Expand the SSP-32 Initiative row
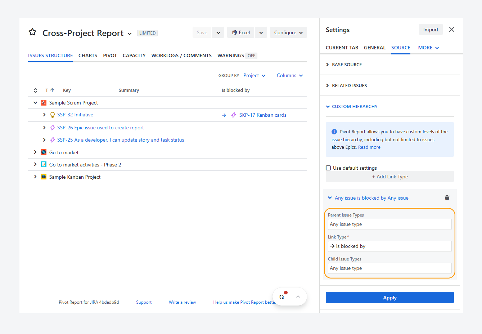 point(44,115)
